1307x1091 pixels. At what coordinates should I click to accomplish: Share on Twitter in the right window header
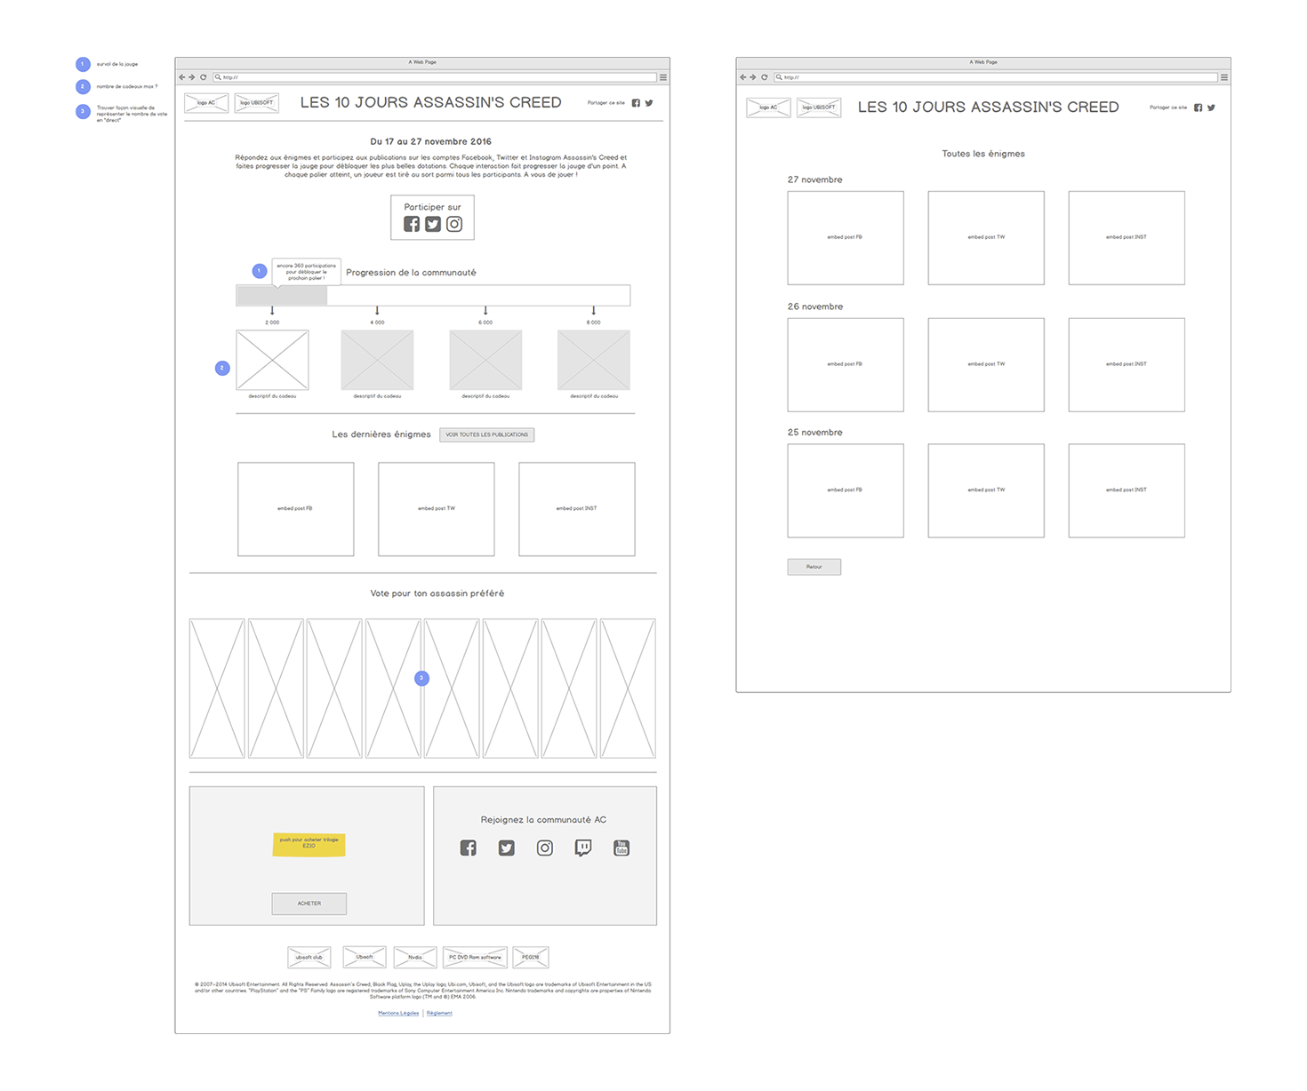[1211, 108]
